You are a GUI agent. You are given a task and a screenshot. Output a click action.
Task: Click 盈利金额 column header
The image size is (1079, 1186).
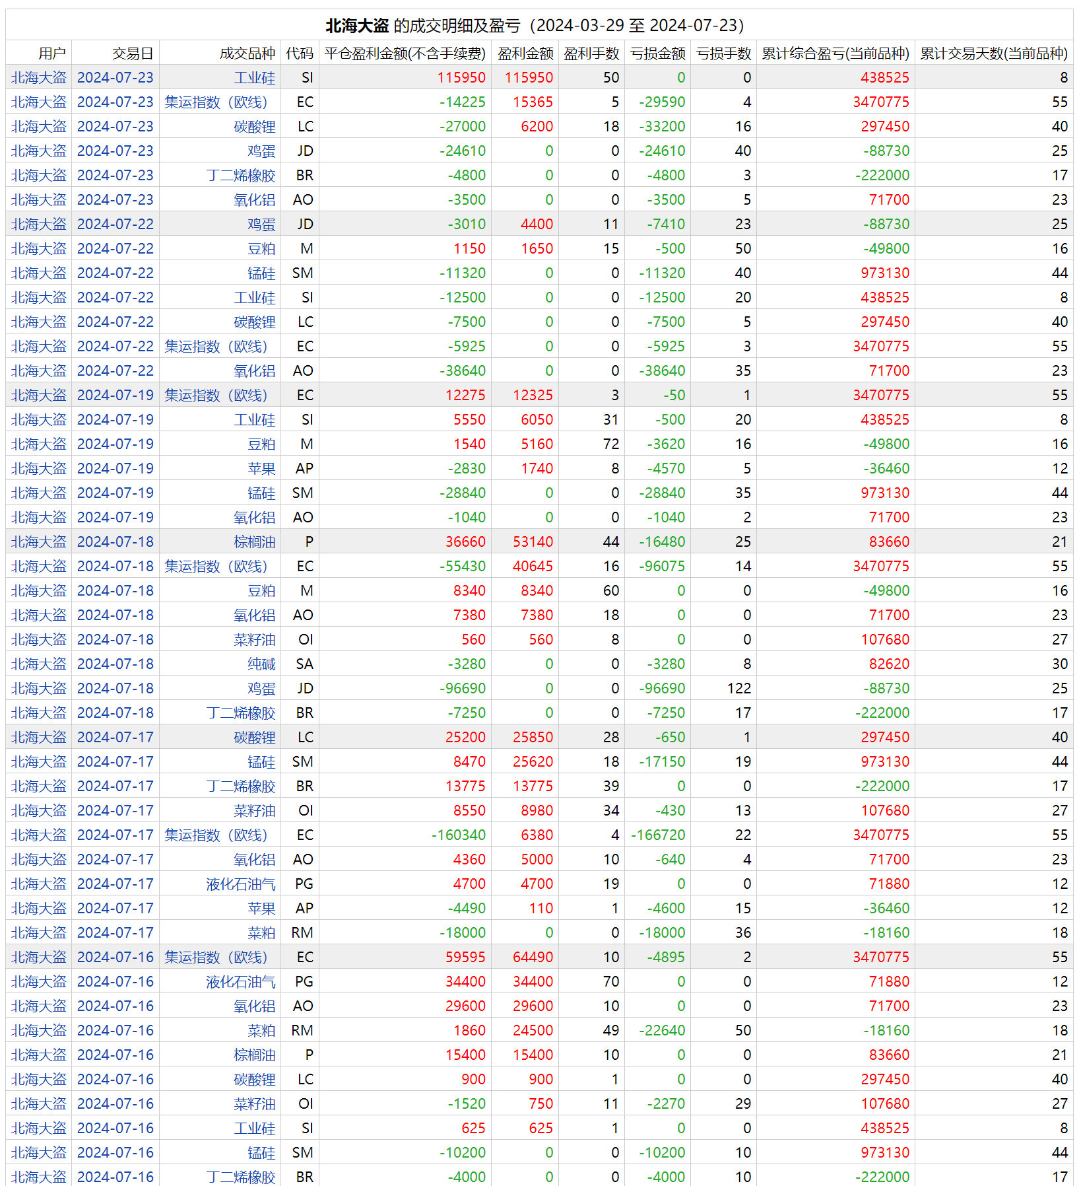tap(525, 53)
